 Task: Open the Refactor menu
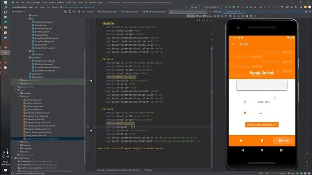61,2
